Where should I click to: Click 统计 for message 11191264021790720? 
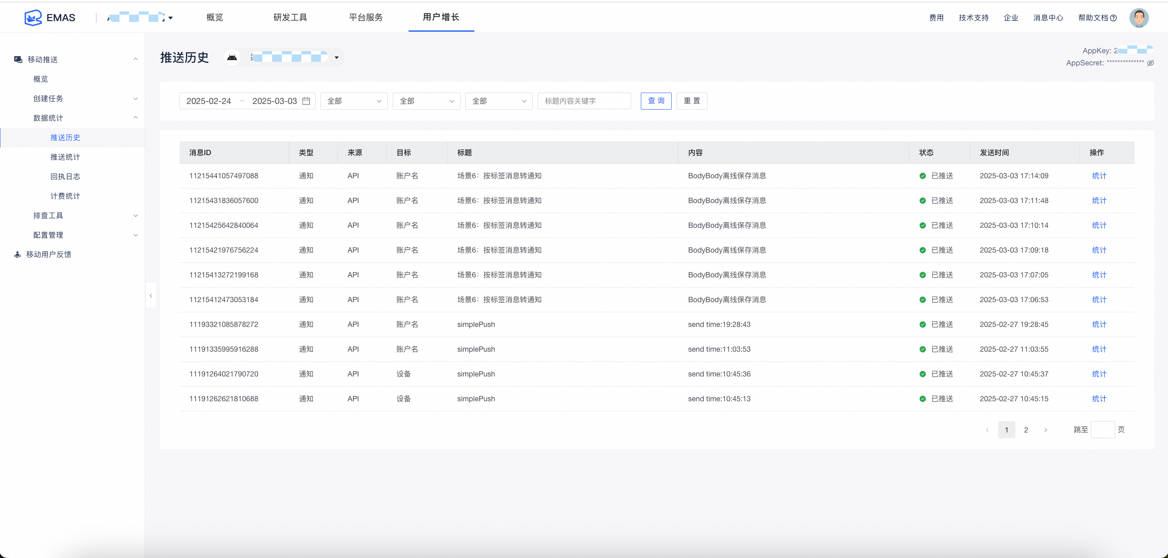pyautogui.click(x=1099, y=374)
